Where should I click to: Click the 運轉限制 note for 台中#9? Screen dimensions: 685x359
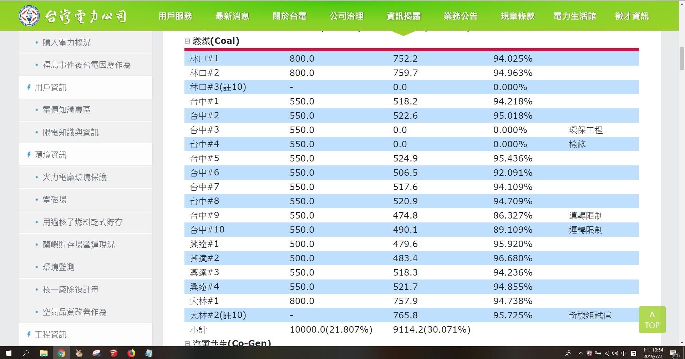[x=585, y=216]
